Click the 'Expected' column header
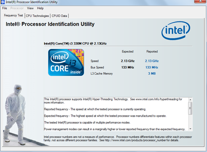The height and width of the screenshot is (152, 207). click(x=128, y=51)
